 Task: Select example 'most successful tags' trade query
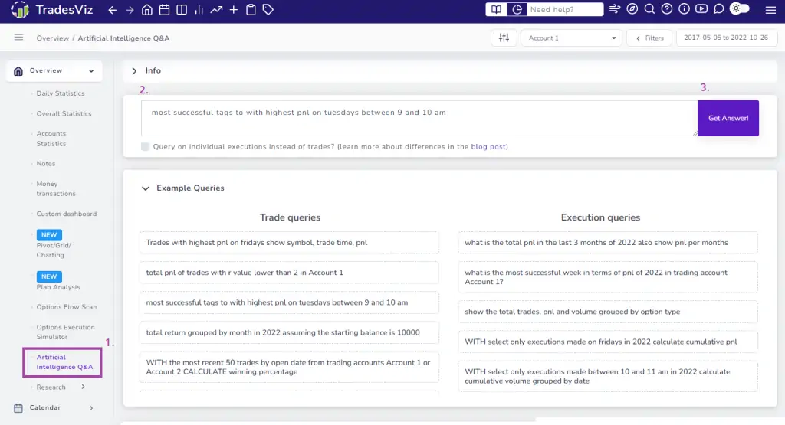[289, 302]
